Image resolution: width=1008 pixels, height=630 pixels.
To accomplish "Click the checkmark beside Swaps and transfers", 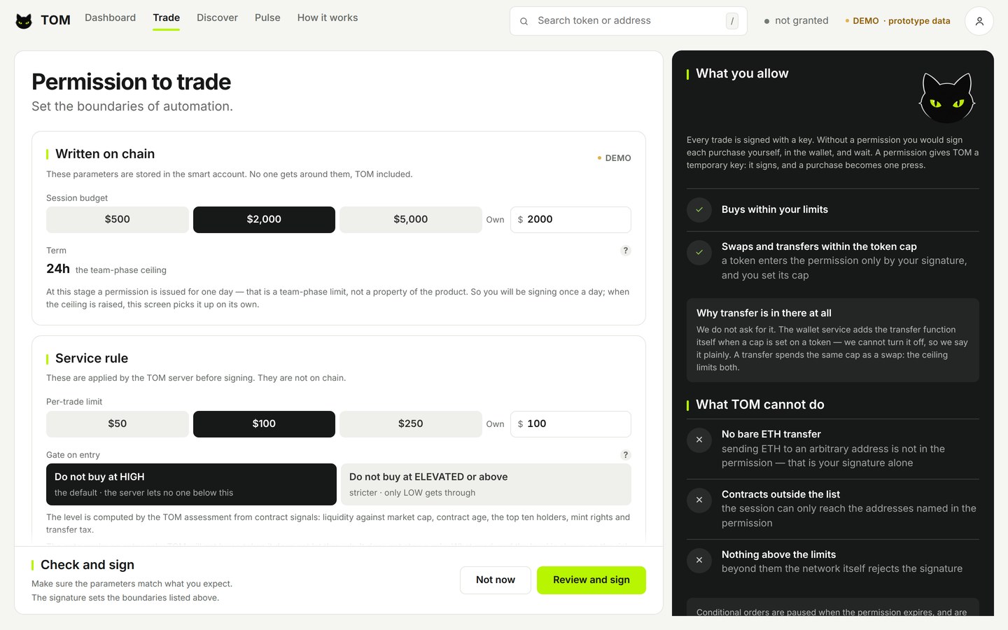I will [x=699, y=253].
